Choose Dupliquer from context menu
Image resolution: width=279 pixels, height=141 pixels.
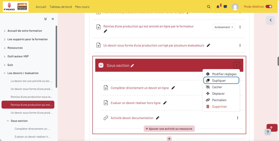click(221, 80)
